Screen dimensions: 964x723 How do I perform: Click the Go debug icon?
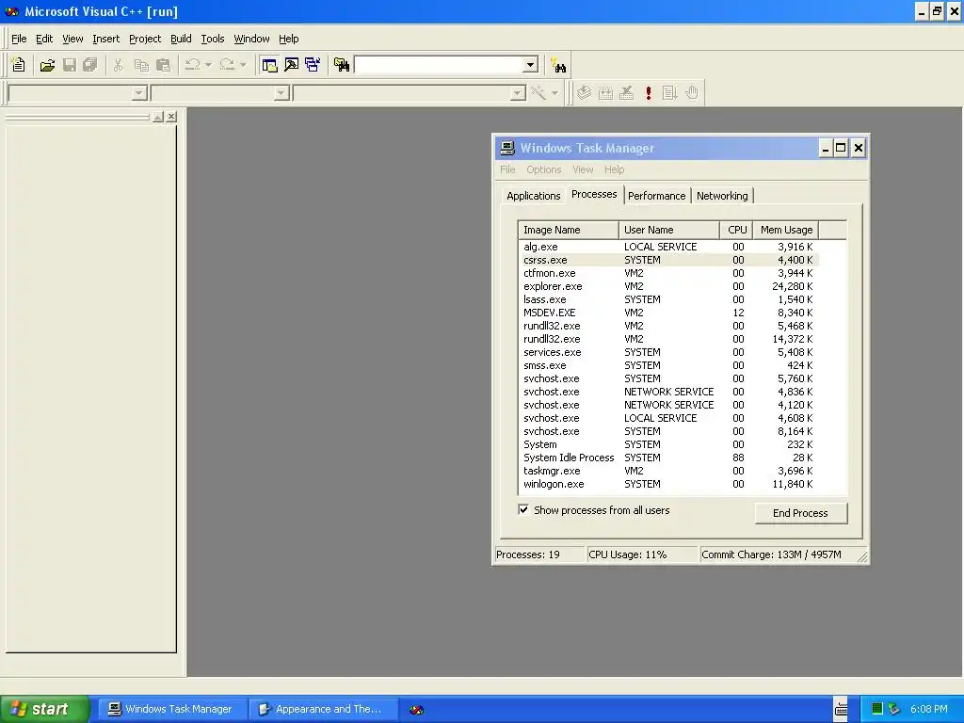tap(670, 93)
